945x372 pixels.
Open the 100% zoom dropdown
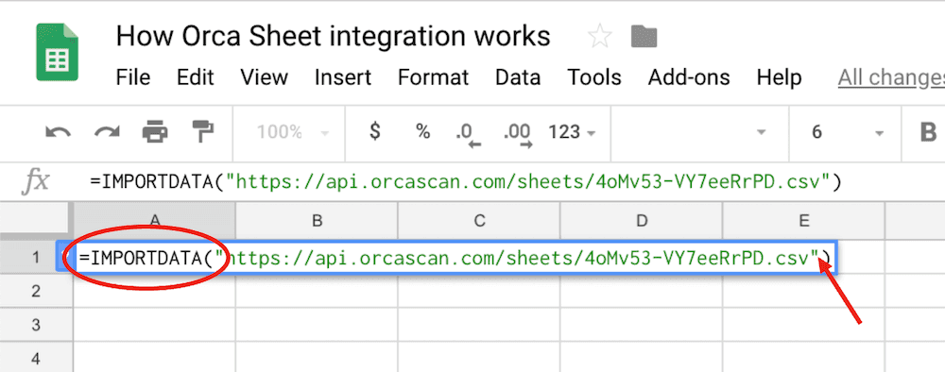coord(293,132)
